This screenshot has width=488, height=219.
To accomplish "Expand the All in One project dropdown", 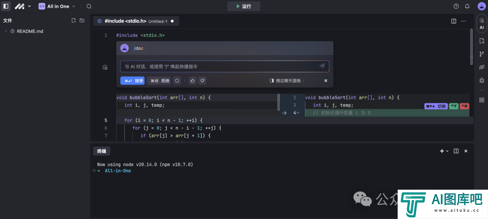I will pos(57,6).
